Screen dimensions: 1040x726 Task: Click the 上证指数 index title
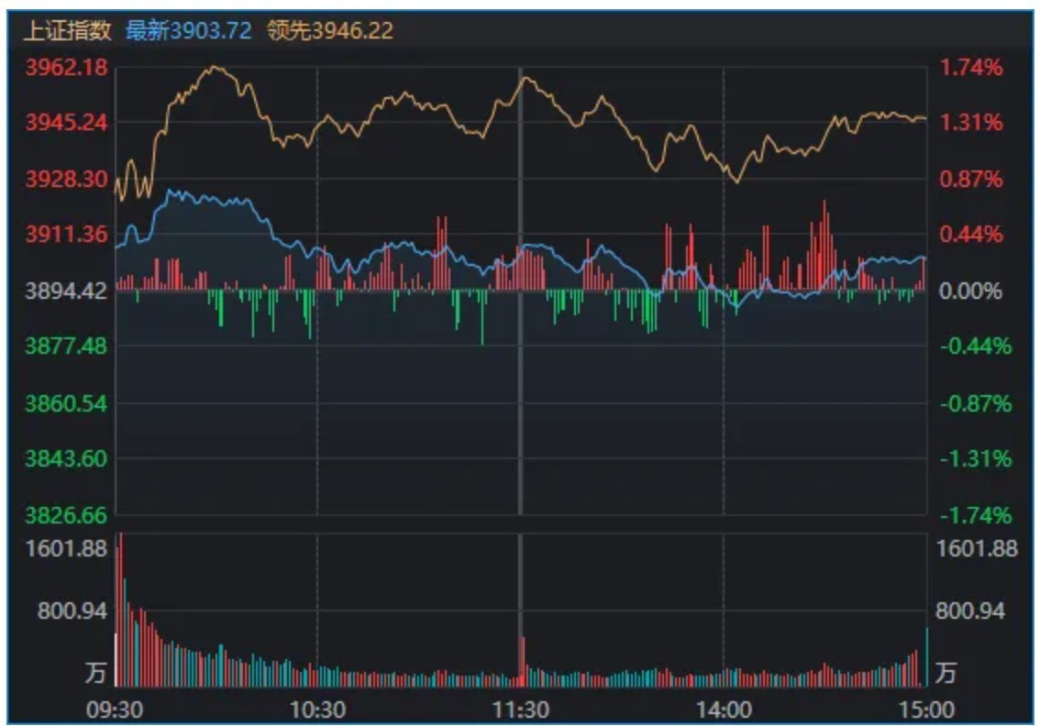point(67,30)
